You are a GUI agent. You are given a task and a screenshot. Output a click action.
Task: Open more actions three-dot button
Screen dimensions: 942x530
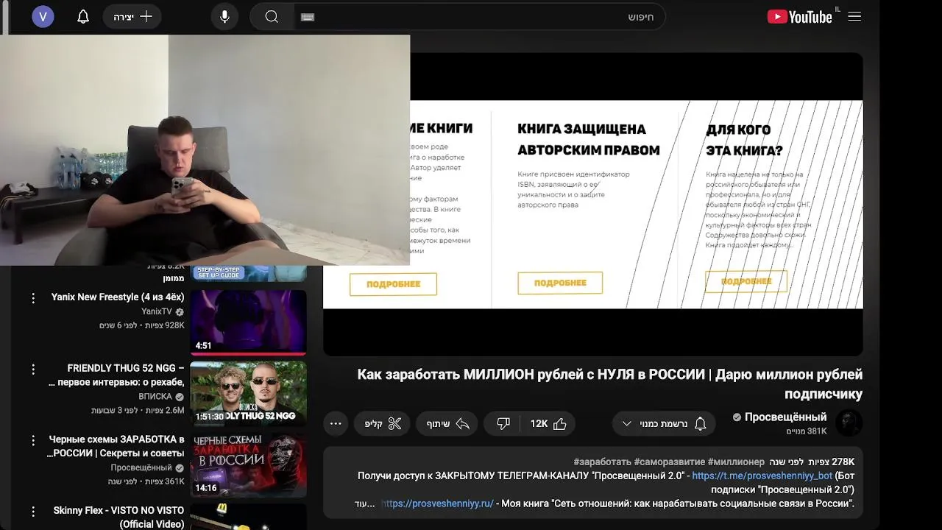[x=336, y=423]
